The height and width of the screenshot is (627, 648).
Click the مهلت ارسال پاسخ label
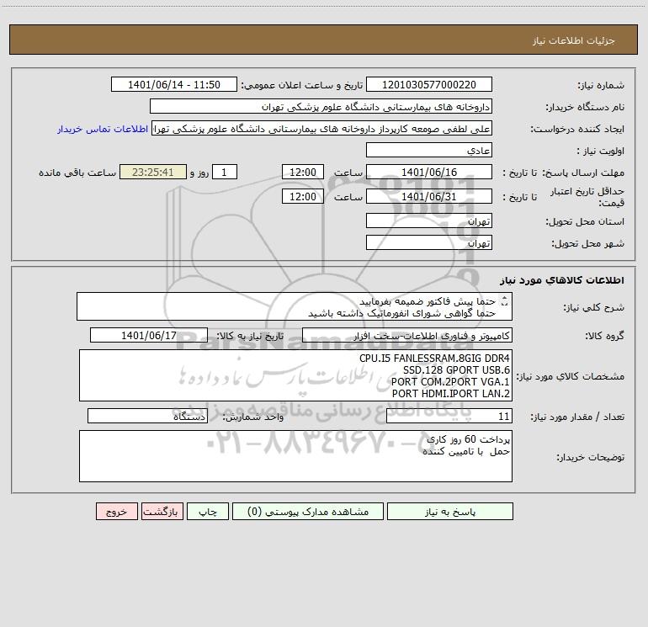coord(583,173)
